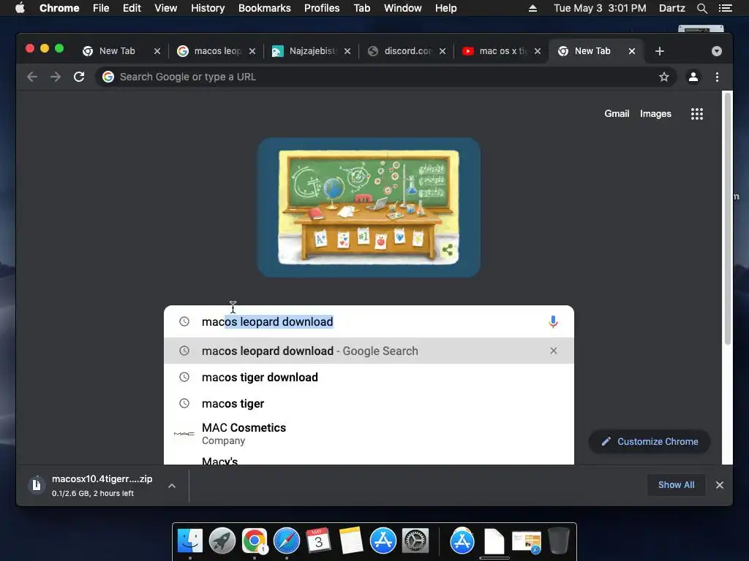Open Spotlight search in menu bar

(701, 8)
